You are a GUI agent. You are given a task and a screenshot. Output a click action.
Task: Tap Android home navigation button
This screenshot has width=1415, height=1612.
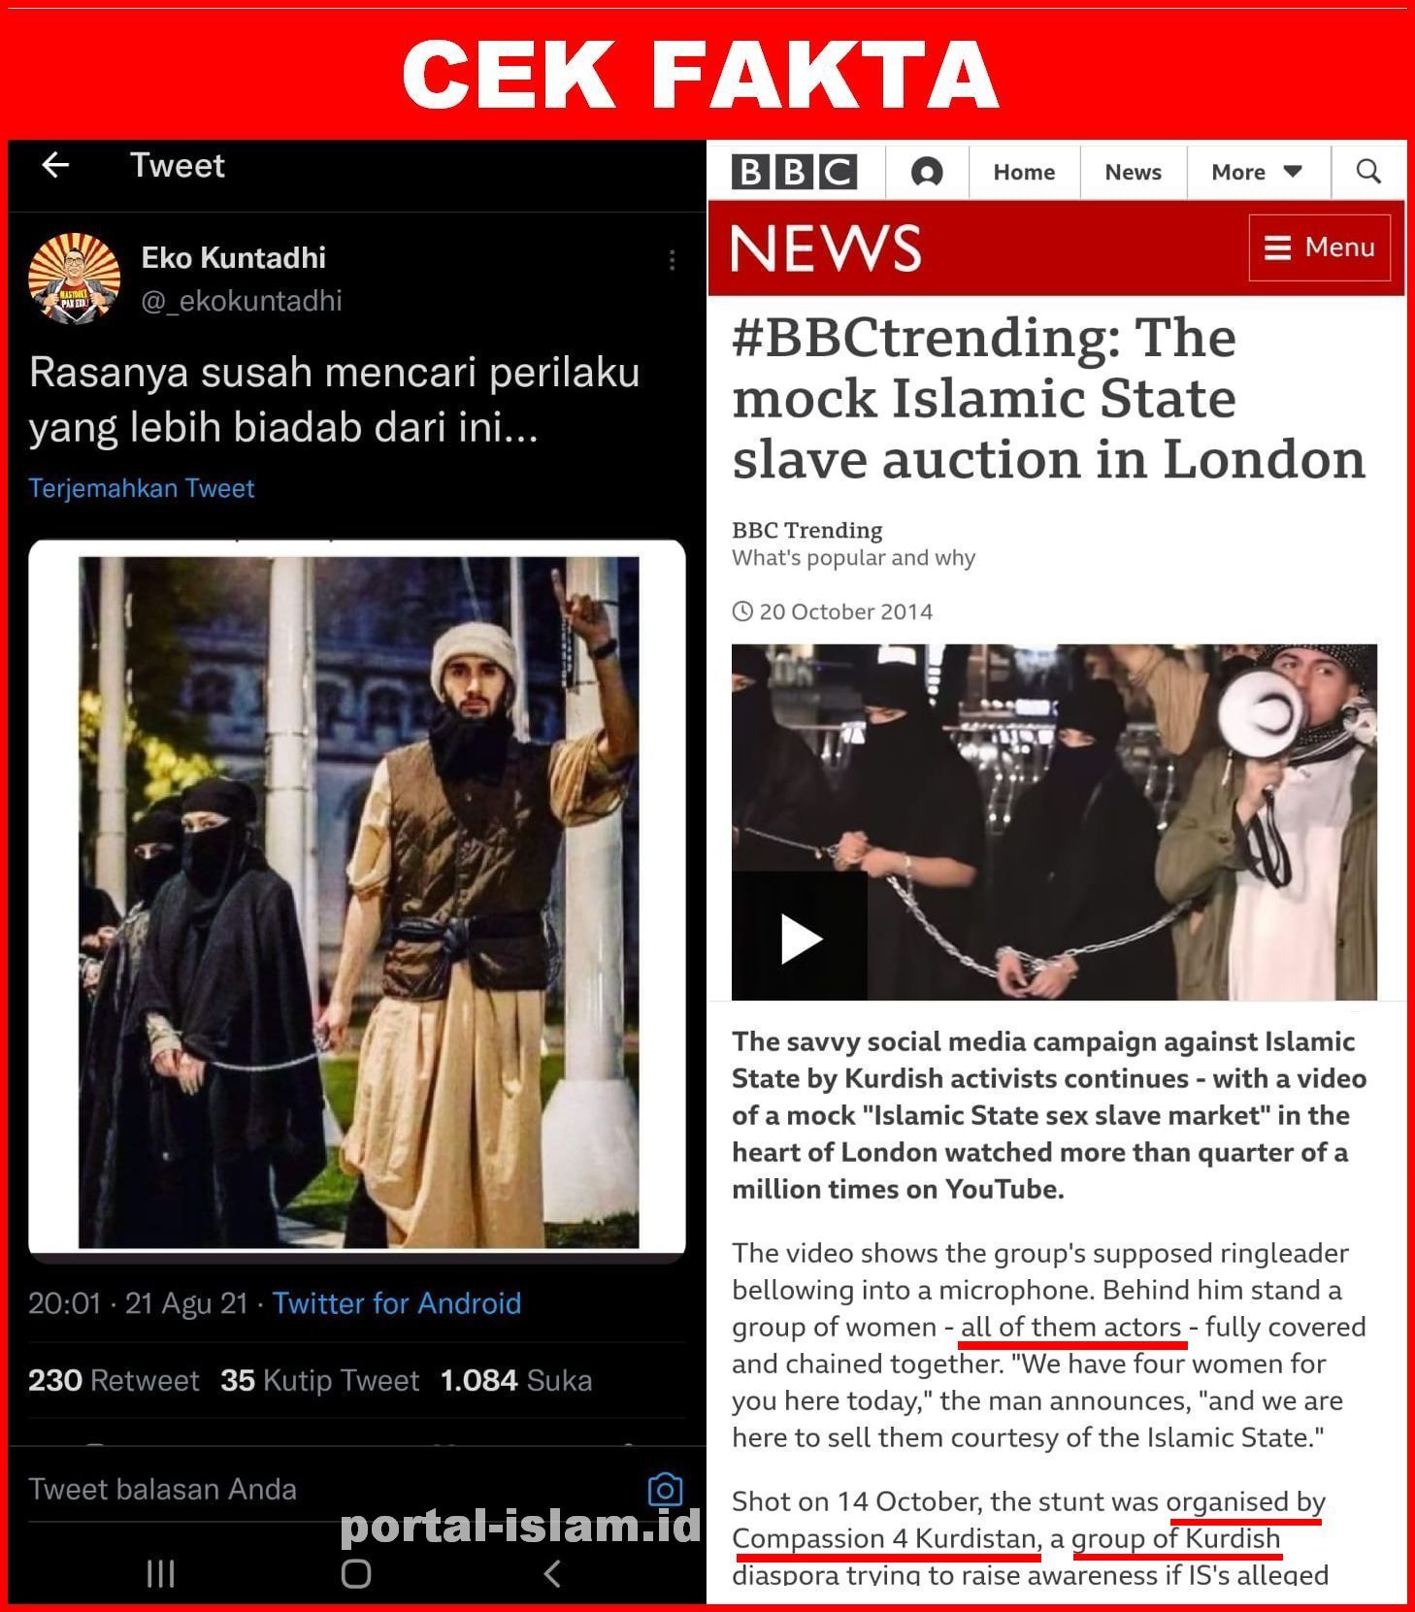point(356,1573)
